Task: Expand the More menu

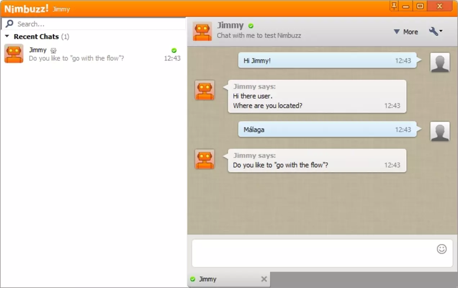Action: pyautogui.click(x=406, y=32)
